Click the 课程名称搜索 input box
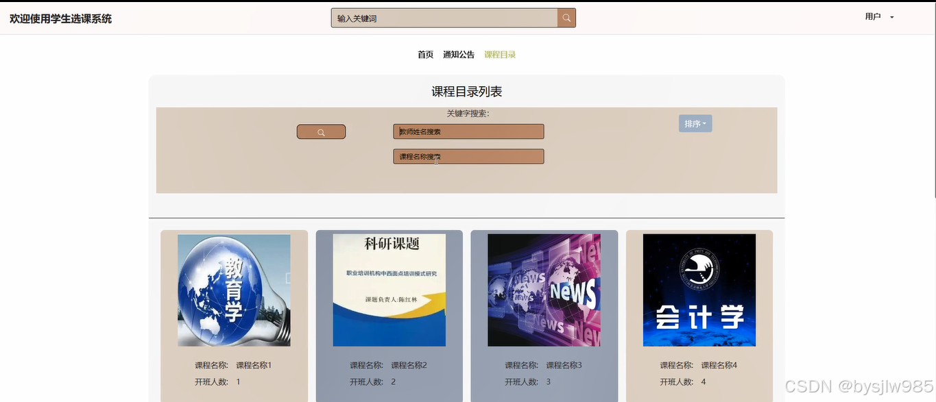 (468, 156)
